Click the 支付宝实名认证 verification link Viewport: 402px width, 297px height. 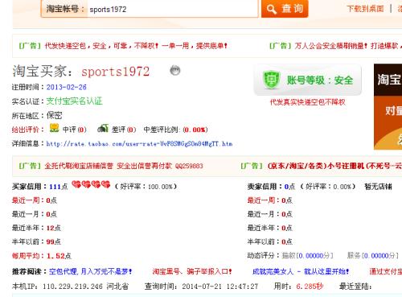pos(74,101)
